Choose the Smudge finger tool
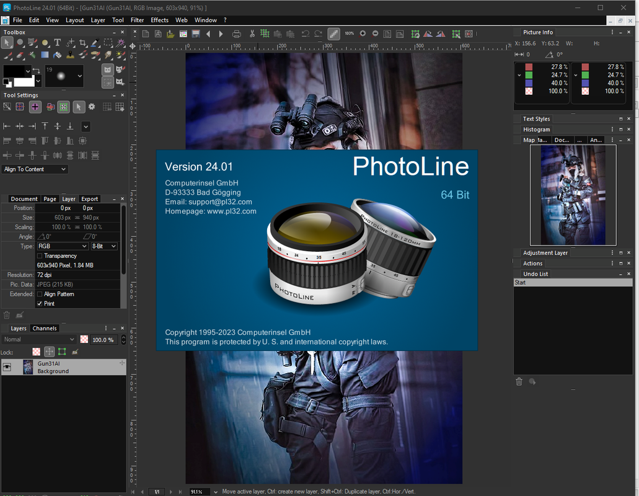Image resolution: width=639 pixels, height=496 pixels. tap(108, 55)
